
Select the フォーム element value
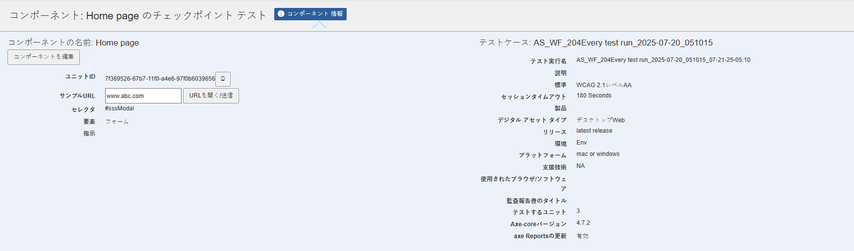pyautogui.click(x=117, y=122)
